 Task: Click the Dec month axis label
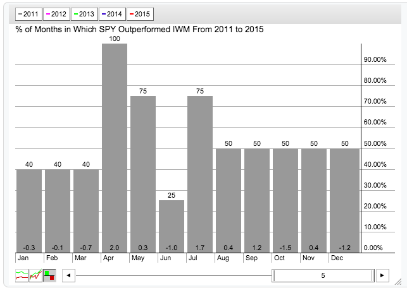coord(337,258)
